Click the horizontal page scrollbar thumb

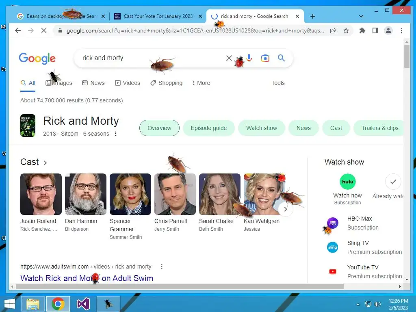[180, 286]
